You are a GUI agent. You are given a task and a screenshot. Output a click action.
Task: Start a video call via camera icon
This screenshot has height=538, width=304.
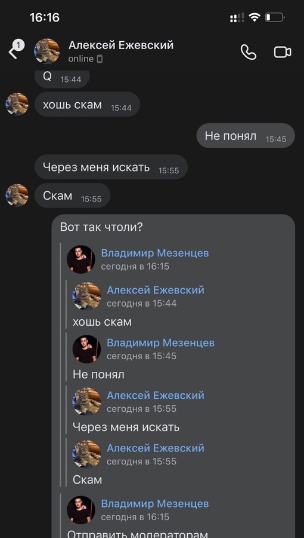(x=283, y=52)
